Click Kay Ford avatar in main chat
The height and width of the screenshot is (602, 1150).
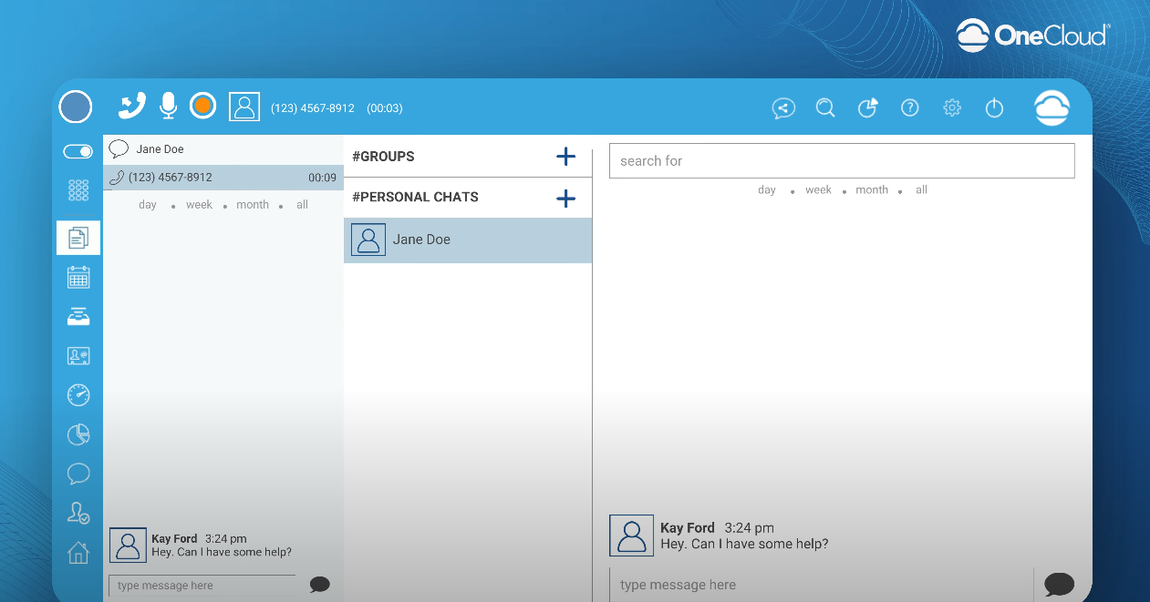tap(631, 536)
